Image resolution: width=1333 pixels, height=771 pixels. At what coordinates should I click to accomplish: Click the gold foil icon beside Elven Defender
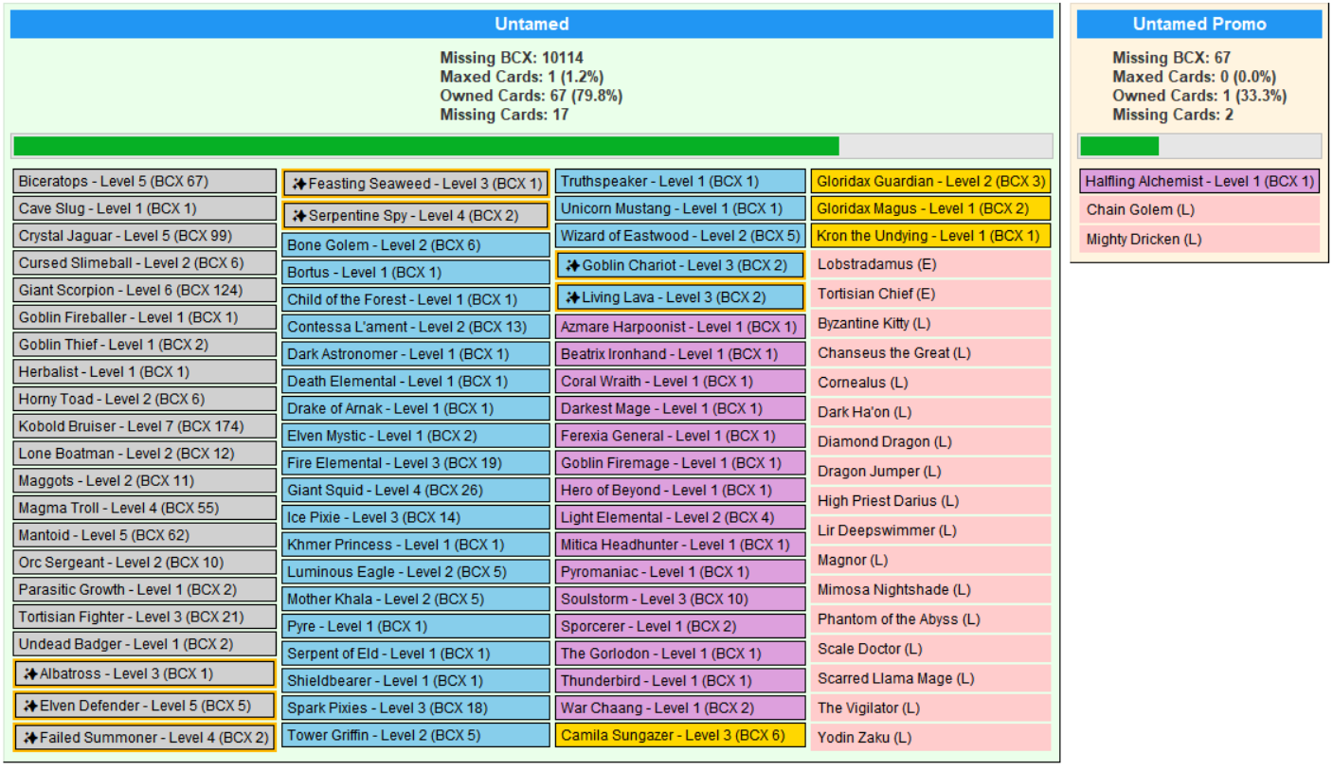tap(30, 707)
